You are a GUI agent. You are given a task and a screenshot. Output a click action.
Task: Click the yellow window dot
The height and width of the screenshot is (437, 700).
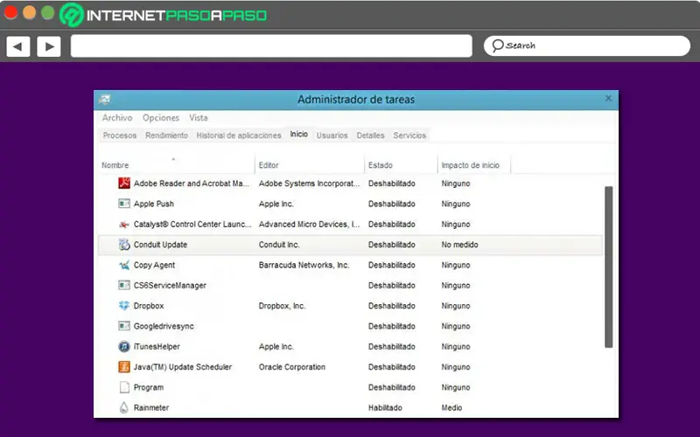click(x=29, y=12)
